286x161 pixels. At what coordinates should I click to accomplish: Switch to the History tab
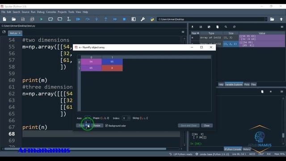click(247, 149)
